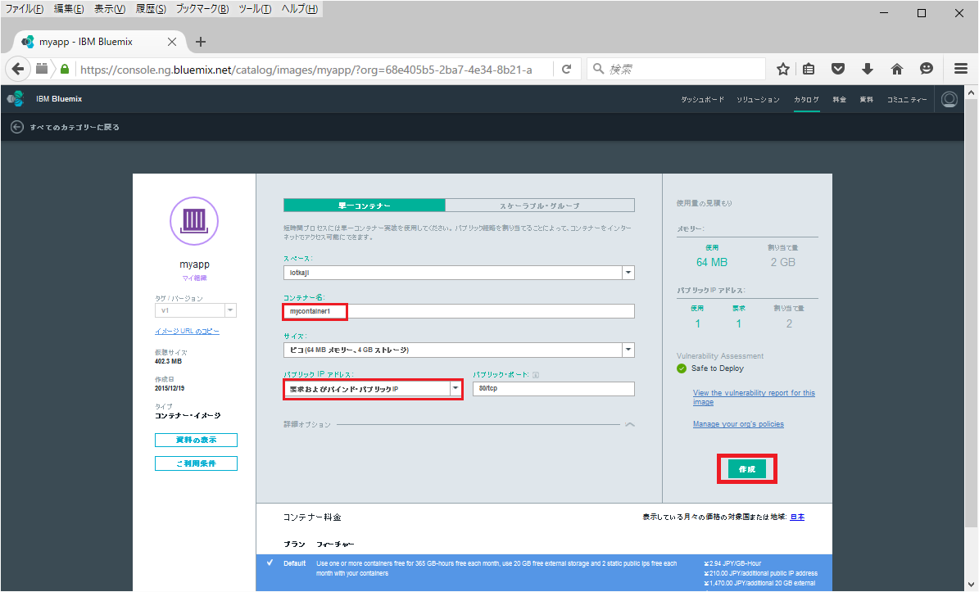The image size is (979, 592).
Task: Open the ブックマーク menu
Action: click(202, 9)
